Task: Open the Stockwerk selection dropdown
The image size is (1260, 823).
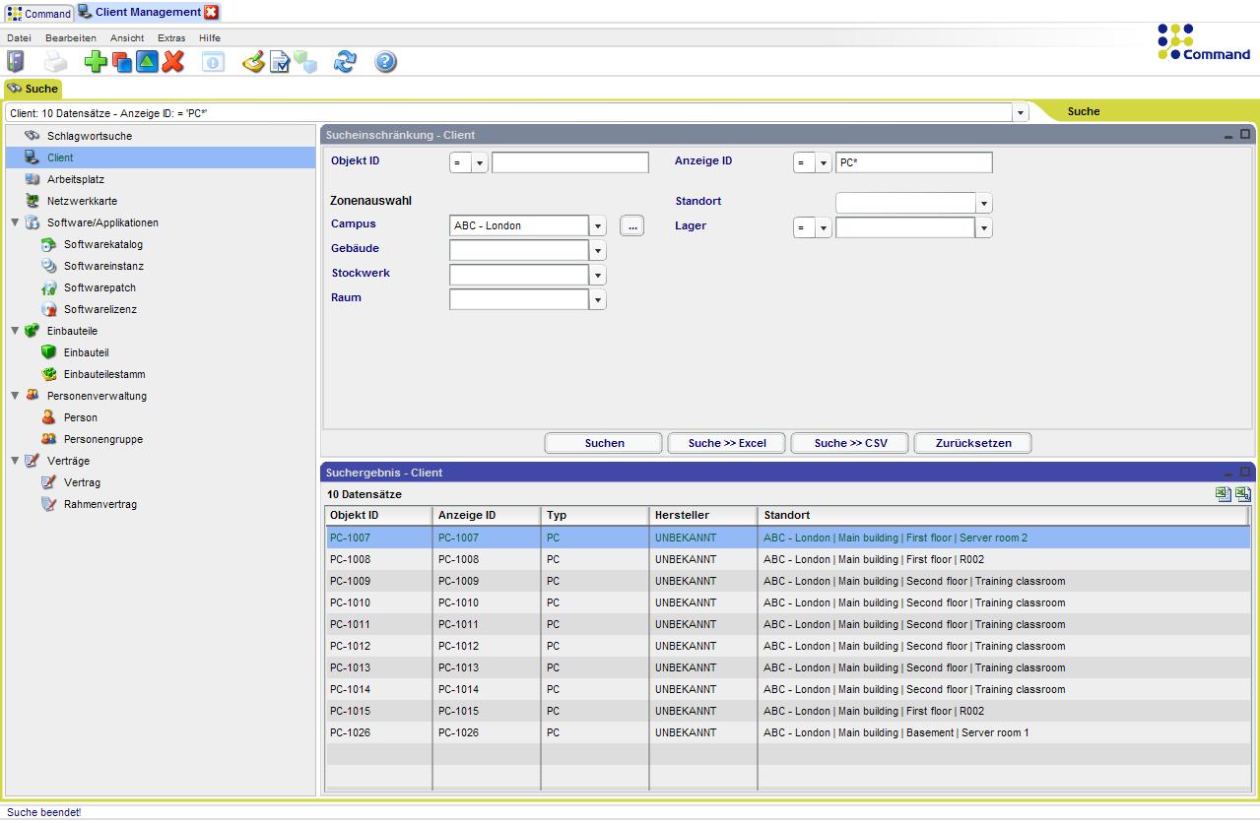Action: 597,275
